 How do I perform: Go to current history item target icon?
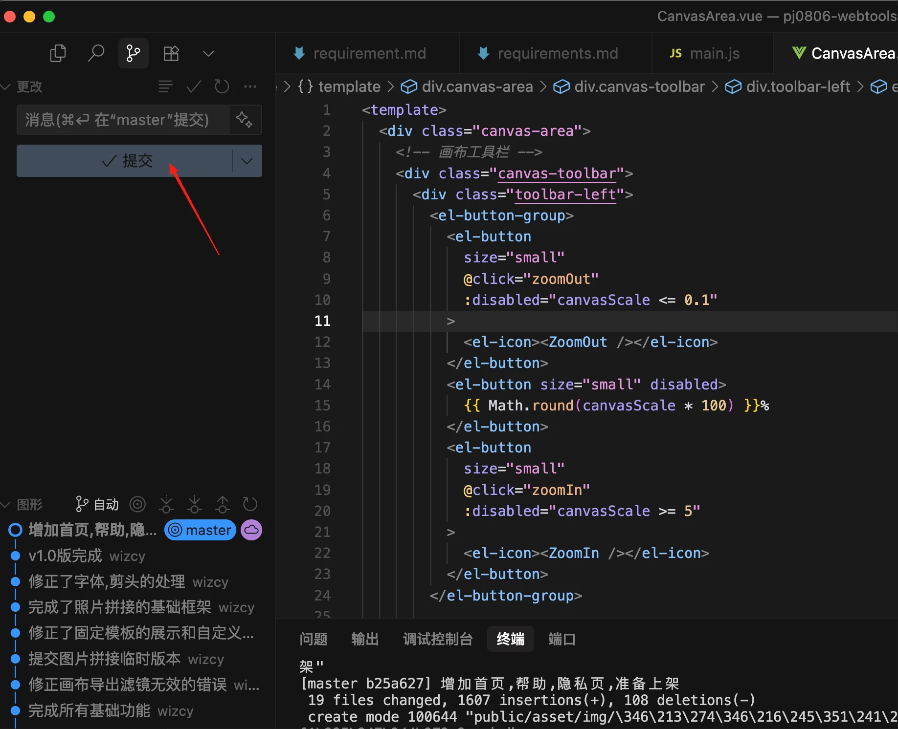(x=137, y=504)
